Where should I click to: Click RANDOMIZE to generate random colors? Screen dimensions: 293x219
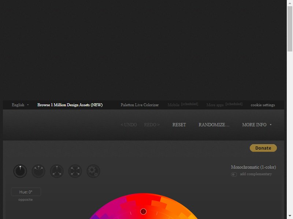[214, 124]
